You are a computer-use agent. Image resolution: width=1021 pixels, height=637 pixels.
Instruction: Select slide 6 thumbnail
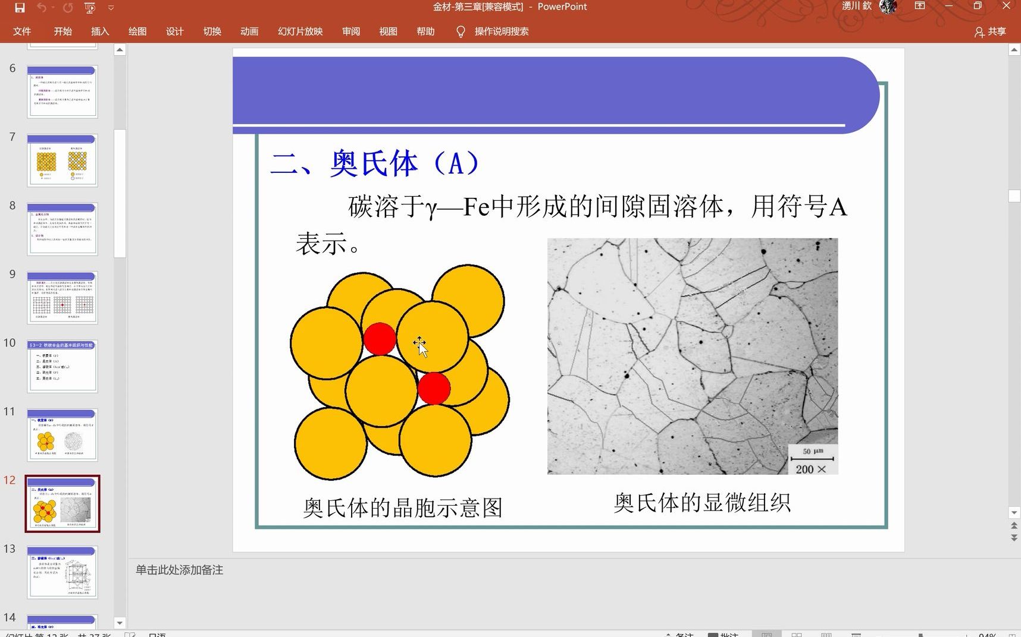click(62, 92)
